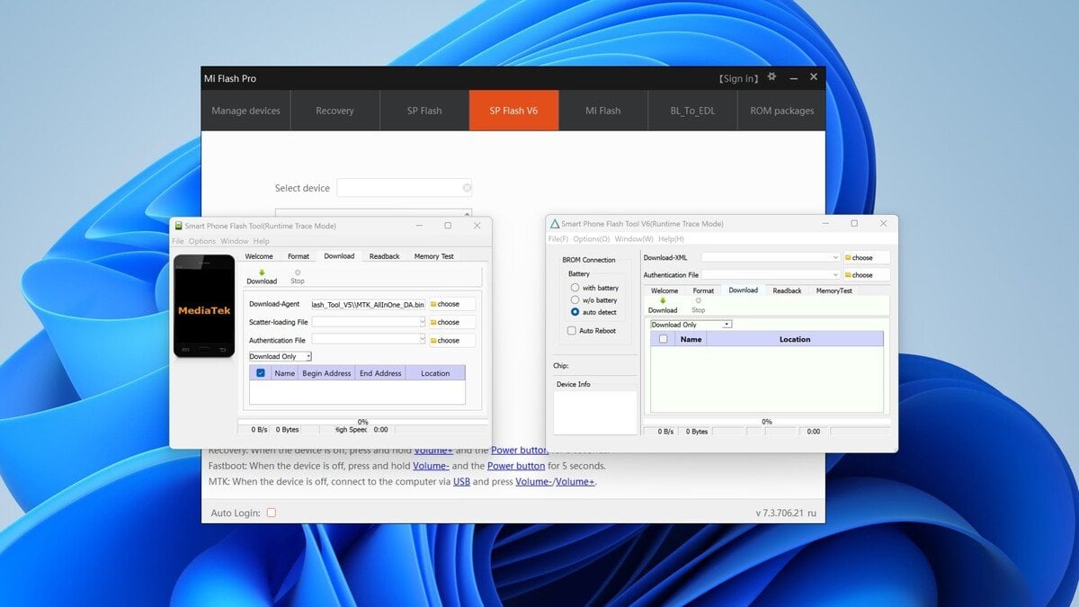Viewport: 1079px width, 607px height.
Task: Click End Address column header
Action: point(380,373)
